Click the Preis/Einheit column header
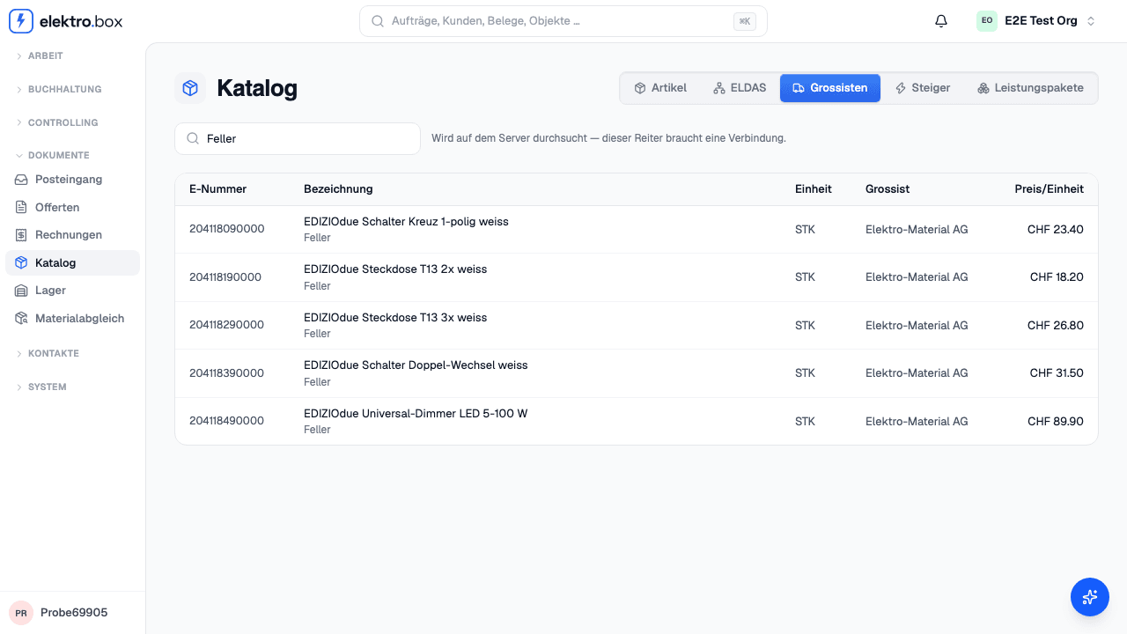Screen dimensions: 1127x634 click(x=1050, y=189)
